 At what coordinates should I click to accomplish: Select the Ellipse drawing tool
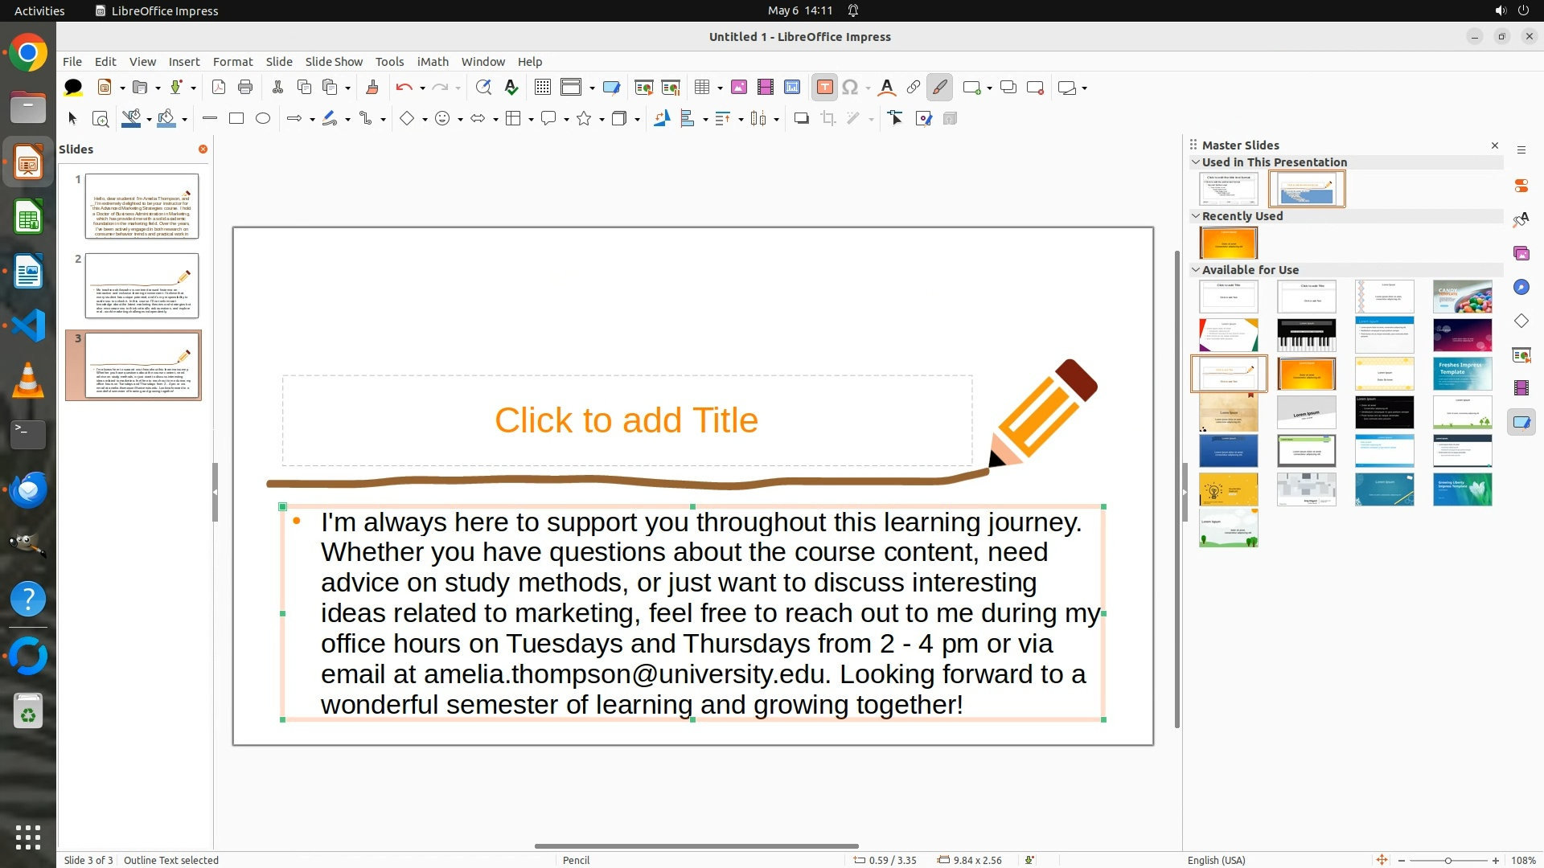(263, 119)
